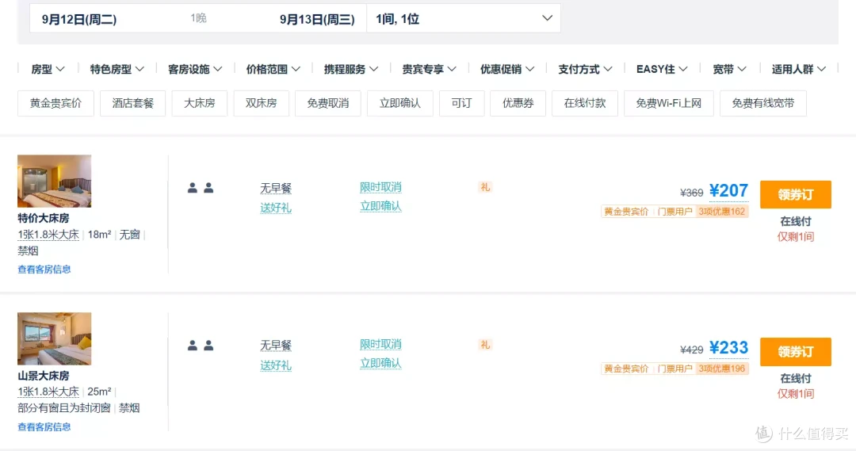
Task: Click the guest occupancy icons for 特价大床房
Action: coord(201,188)
